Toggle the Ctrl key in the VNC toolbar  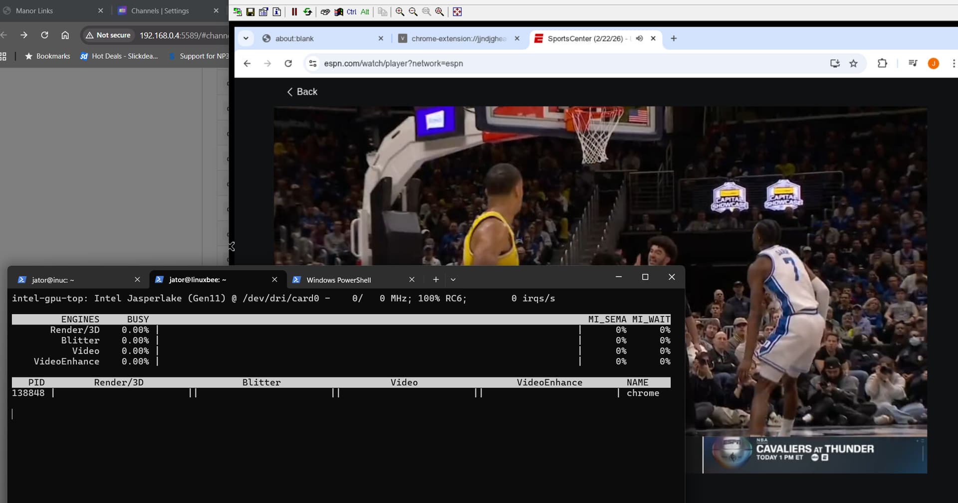coord(352,11)
